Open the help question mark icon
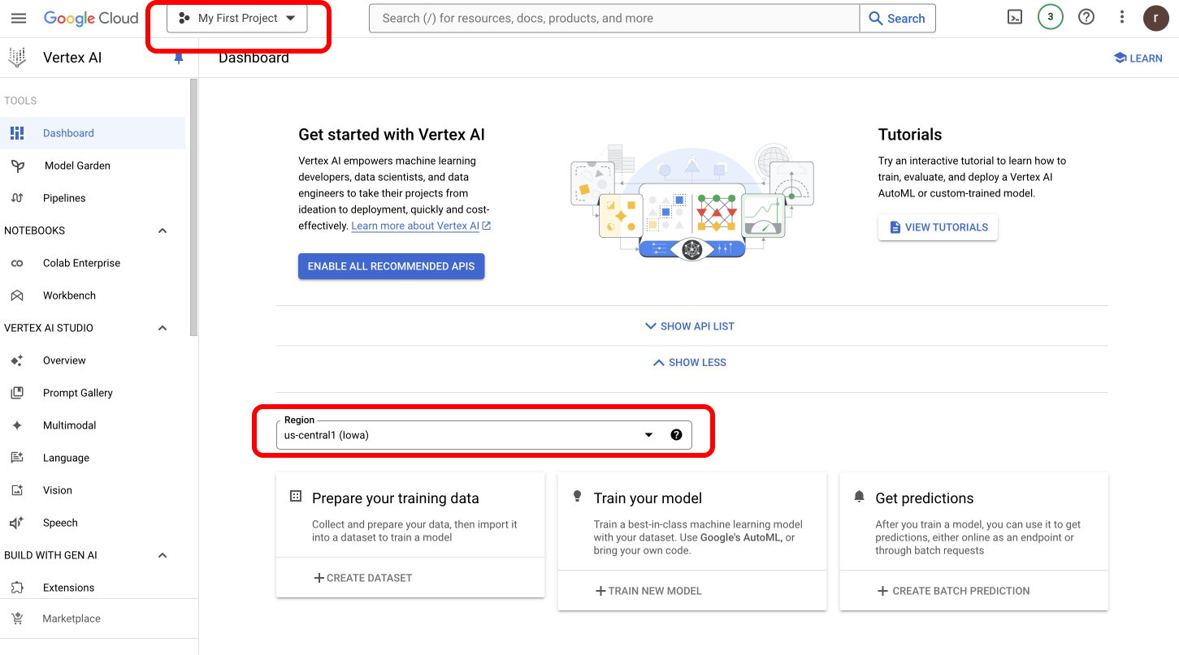Viewport: 1179px width, 655px height. tap(1086, 17)
